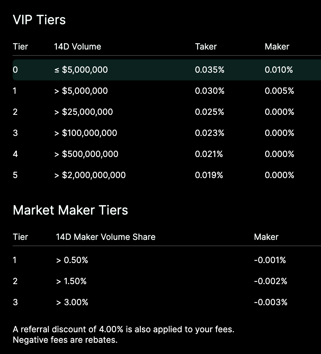Click the -0.003% maker rebate value

pyautogui.click(x=270, y=302)
